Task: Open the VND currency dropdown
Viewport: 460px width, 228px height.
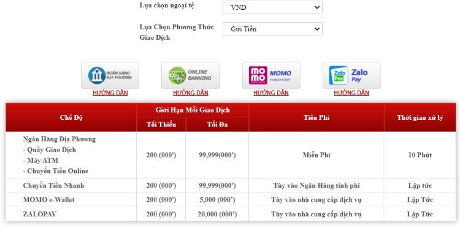Action: coord(272,7)
